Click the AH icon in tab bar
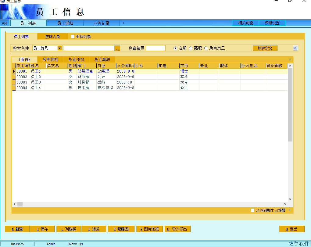Screen dimensions: 311x247 click(4, 23)
